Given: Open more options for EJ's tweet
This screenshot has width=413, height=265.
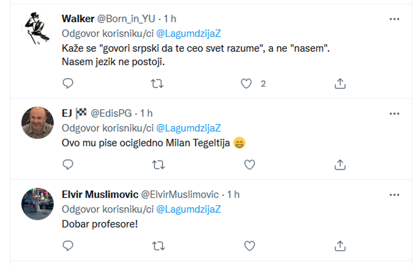Looking at the screenshot, I should click(394, 113).
